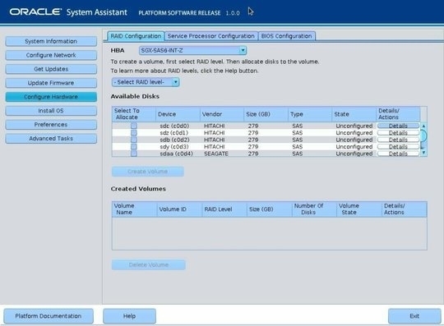Check allocate box for sdc (c0d0)
The width and height of the screenshot is (444, 326).
pyautogui.click(x=134, y=126)
